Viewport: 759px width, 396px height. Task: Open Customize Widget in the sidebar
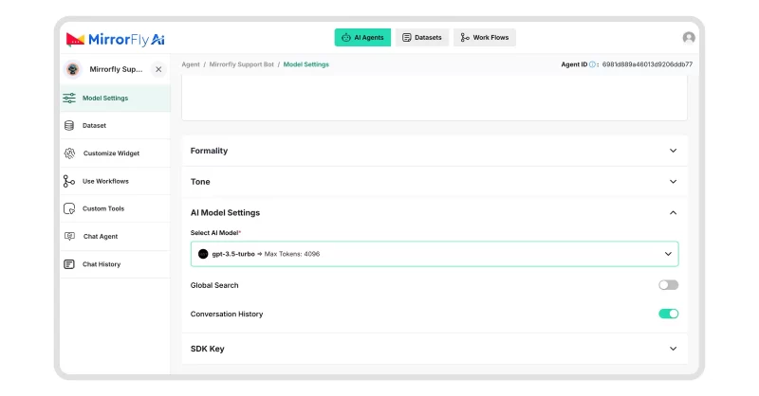click(115, 153)
